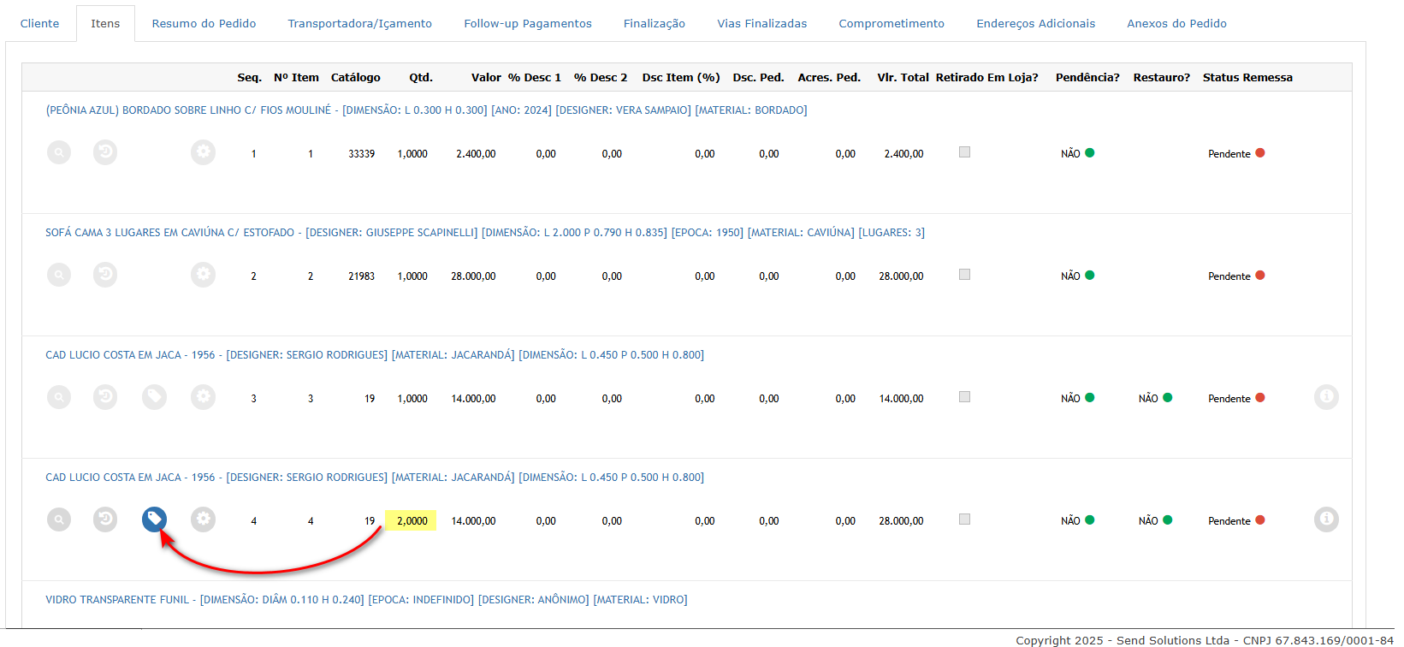Click the info icon on the item 3 row
This screenshot has height=647, width=1404.
(1325, 397)
